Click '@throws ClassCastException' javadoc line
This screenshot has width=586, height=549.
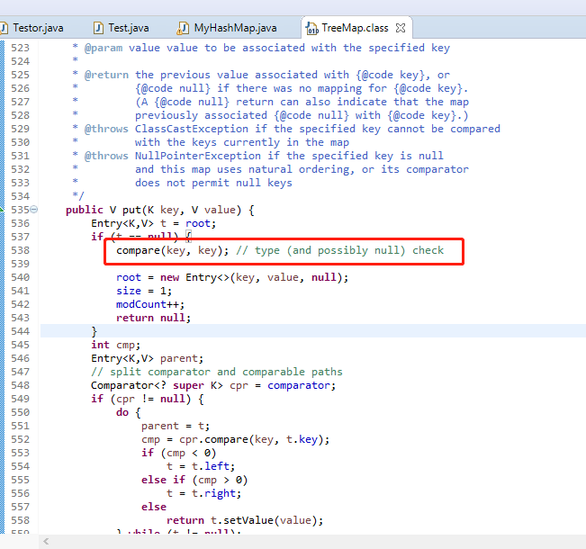[x=293, y=129]
